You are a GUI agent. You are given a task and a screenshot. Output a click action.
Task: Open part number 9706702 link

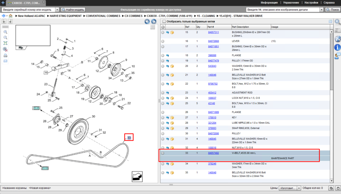[x=213, y=84]
